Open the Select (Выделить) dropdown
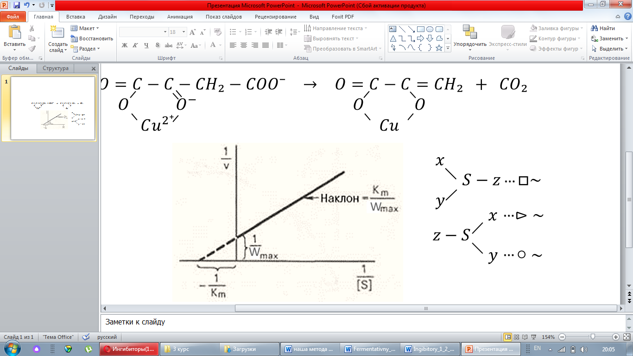The width and height of the screenshot is (633, 356). pyautogui.click(x=608, y=49)
